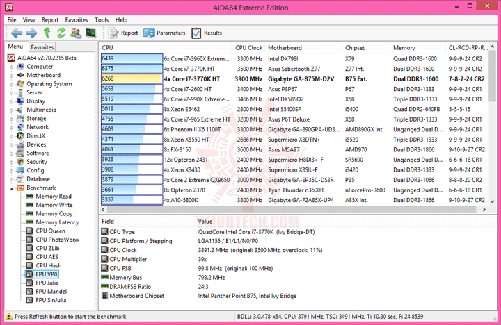Open the Report menu
The image size is (501, 325).
50,19
